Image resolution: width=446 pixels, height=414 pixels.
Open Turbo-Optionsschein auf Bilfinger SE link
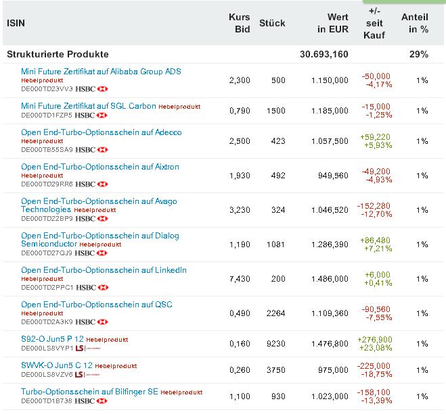click(89, 392)
